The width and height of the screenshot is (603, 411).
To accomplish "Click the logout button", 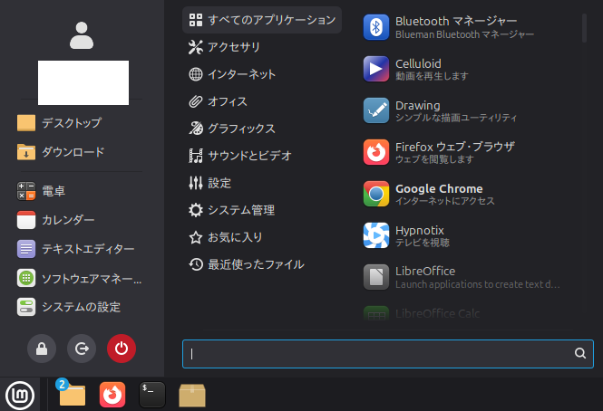I will (x=82, y=348).
